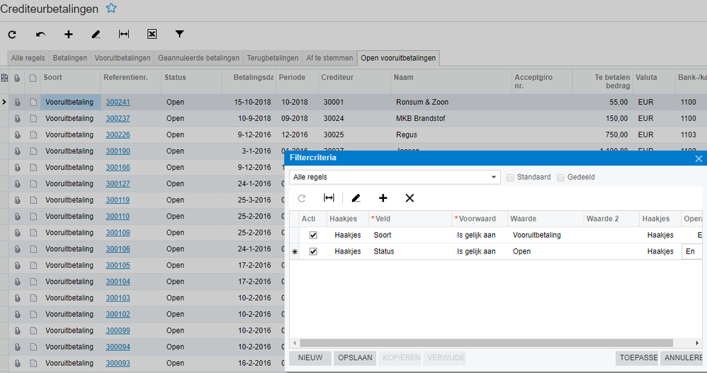Open the filter funnel icon
The width and height of the screenshot is (707, 373).
(180, 34)
